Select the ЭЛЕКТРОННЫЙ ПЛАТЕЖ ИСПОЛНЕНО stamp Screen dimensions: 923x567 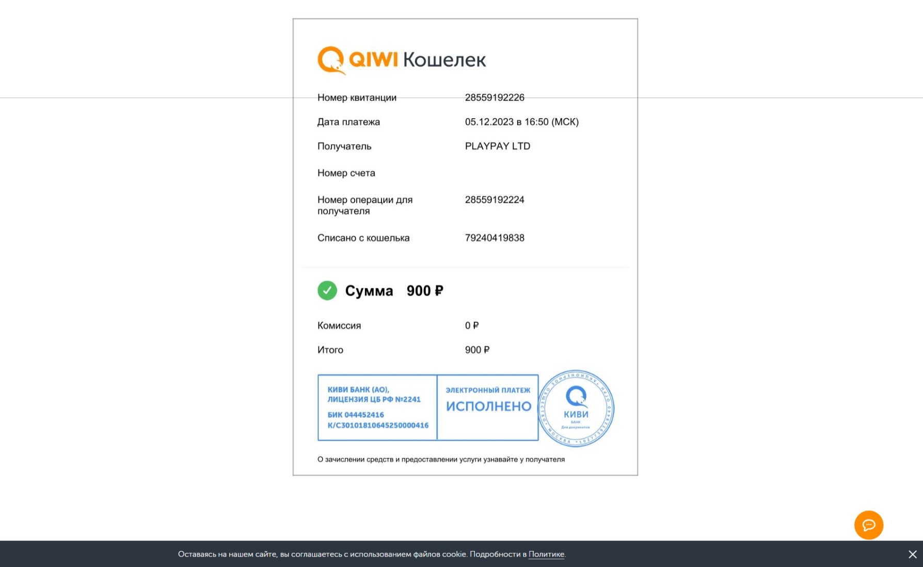pyautogui.click(x=487, y=408)
